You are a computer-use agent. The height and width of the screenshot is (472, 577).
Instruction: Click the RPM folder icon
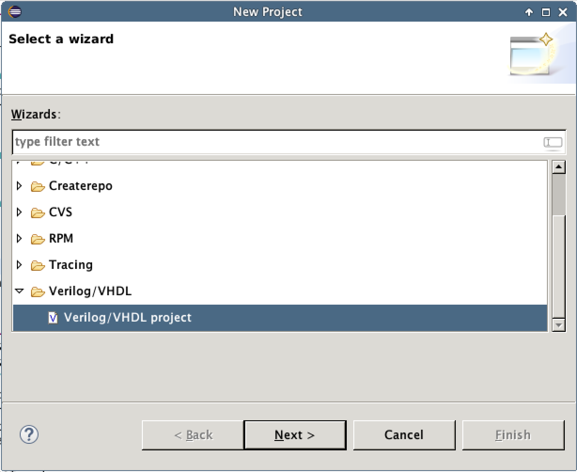pos(38,239)
